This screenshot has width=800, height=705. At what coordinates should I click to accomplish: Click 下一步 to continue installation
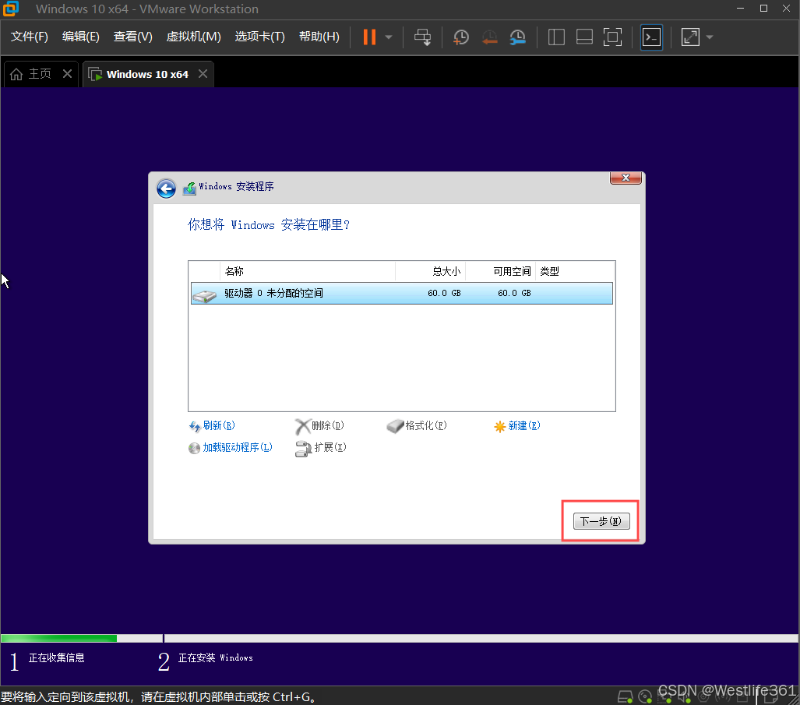pos(601,520)
